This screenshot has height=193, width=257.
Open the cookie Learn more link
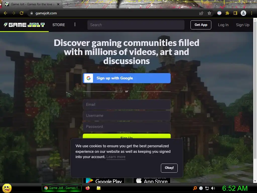(116, 157)
